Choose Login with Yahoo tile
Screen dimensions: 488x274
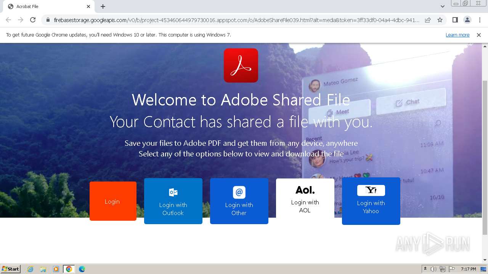click(x=371, y=201)
